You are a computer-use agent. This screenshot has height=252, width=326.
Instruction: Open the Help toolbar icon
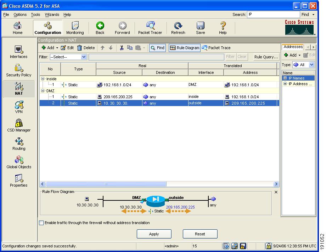223,28
